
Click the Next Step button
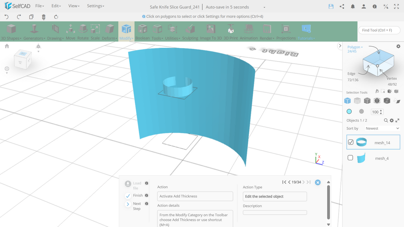point(133,206)
